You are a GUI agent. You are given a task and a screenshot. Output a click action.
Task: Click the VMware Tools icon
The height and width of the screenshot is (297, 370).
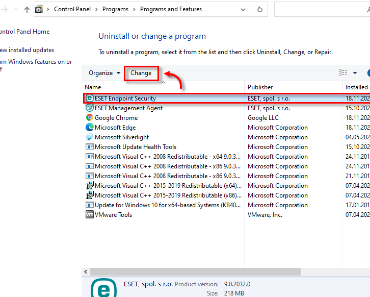(90, 215)
